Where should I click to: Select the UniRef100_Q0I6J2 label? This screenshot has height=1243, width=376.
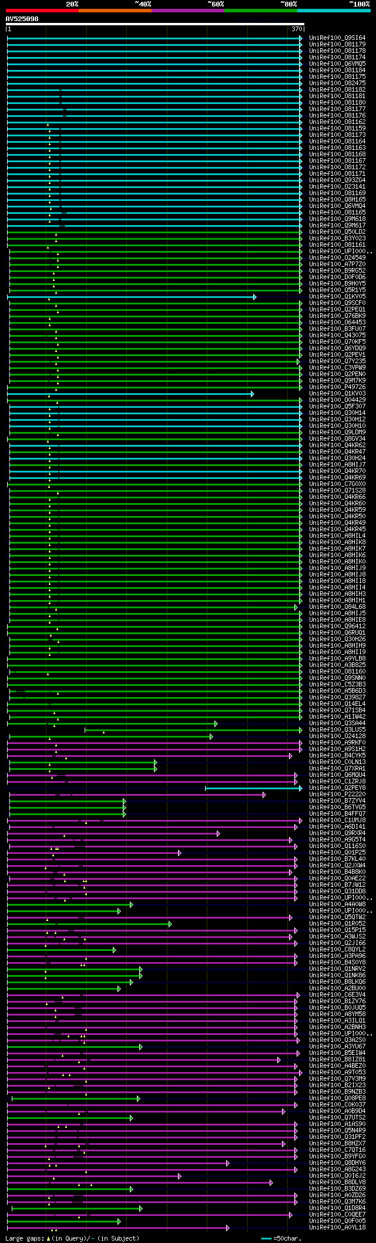(337, 1176)
